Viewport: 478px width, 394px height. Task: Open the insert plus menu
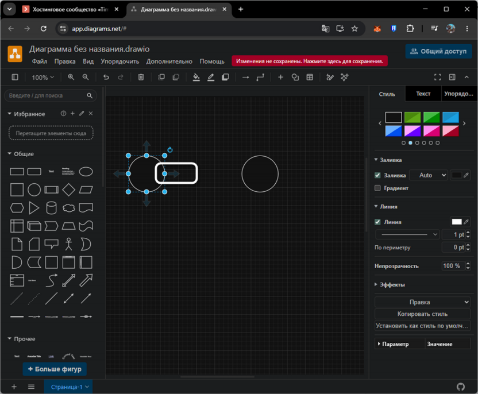tap(280, 78)
